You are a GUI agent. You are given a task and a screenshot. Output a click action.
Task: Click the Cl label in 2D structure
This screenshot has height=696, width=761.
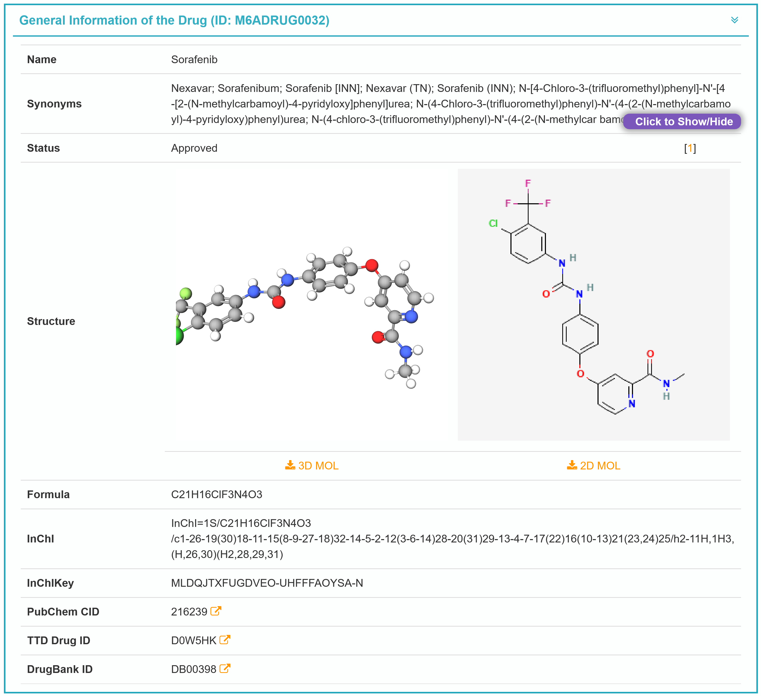(x=493, y=223)
